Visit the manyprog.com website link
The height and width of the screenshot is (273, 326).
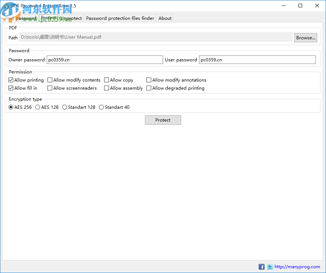(x=297, y=267)
